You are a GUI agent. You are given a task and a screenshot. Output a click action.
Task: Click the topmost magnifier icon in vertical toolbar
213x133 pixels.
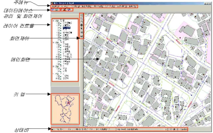click(x=82, y=15)
